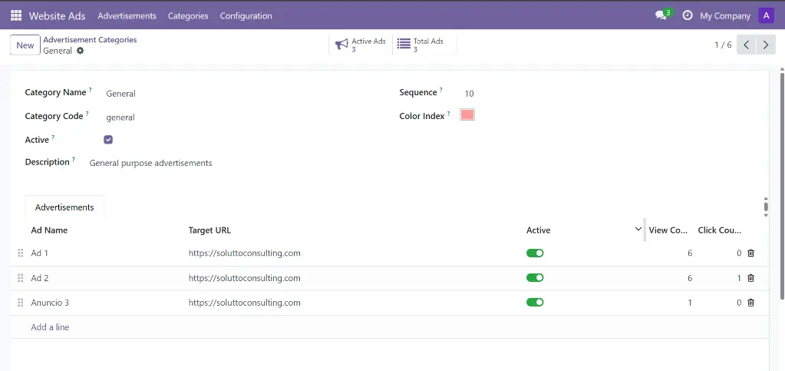785x371 pixels.
Task: Remove Anuncio 3 using trash icon
Action: [x=750, y=303]
